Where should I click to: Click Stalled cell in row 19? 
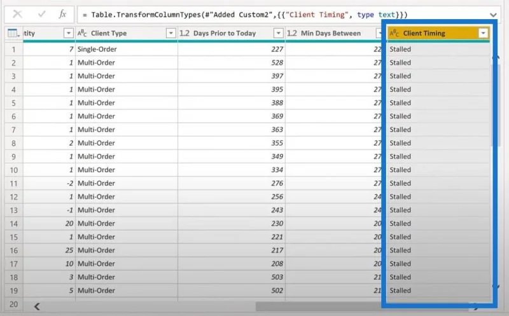point(438,291)
